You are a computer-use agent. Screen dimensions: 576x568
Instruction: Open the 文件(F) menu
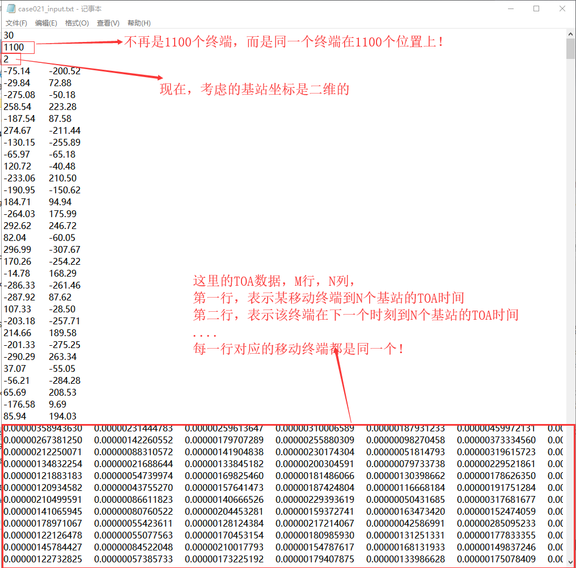tap(16, 23)
